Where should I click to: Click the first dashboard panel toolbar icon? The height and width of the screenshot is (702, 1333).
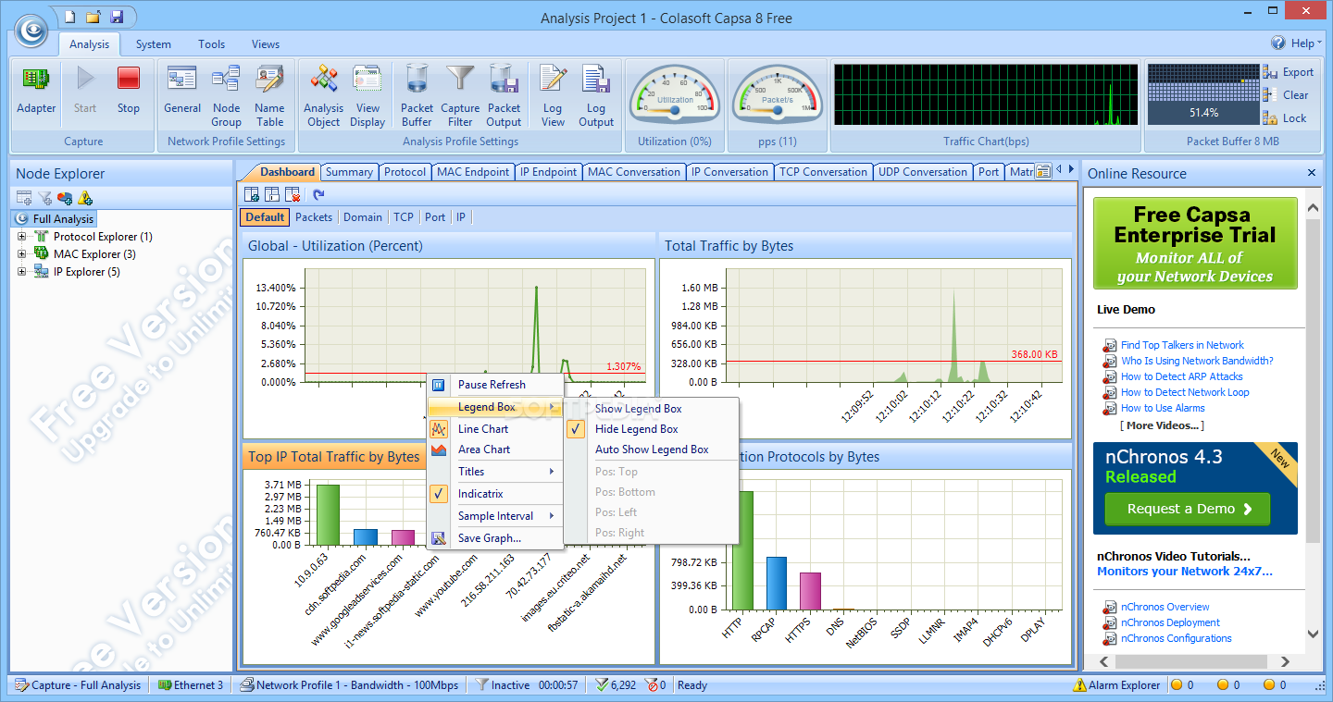click(x=252, y=194)
